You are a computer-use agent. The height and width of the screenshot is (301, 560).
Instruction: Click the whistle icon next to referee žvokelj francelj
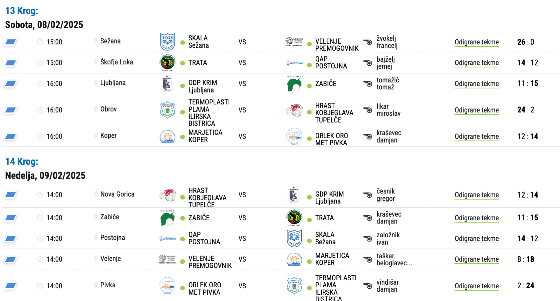point(368,42)
